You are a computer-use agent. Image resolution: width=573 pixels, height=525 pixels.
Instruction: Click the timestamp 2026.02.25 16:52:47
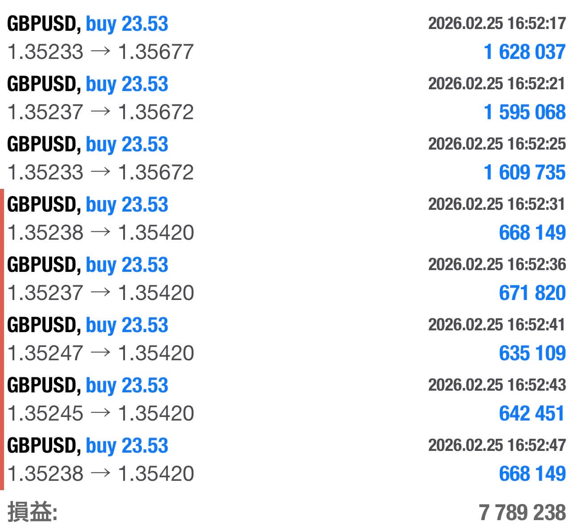pyautogui.click(x=497, y=445)
